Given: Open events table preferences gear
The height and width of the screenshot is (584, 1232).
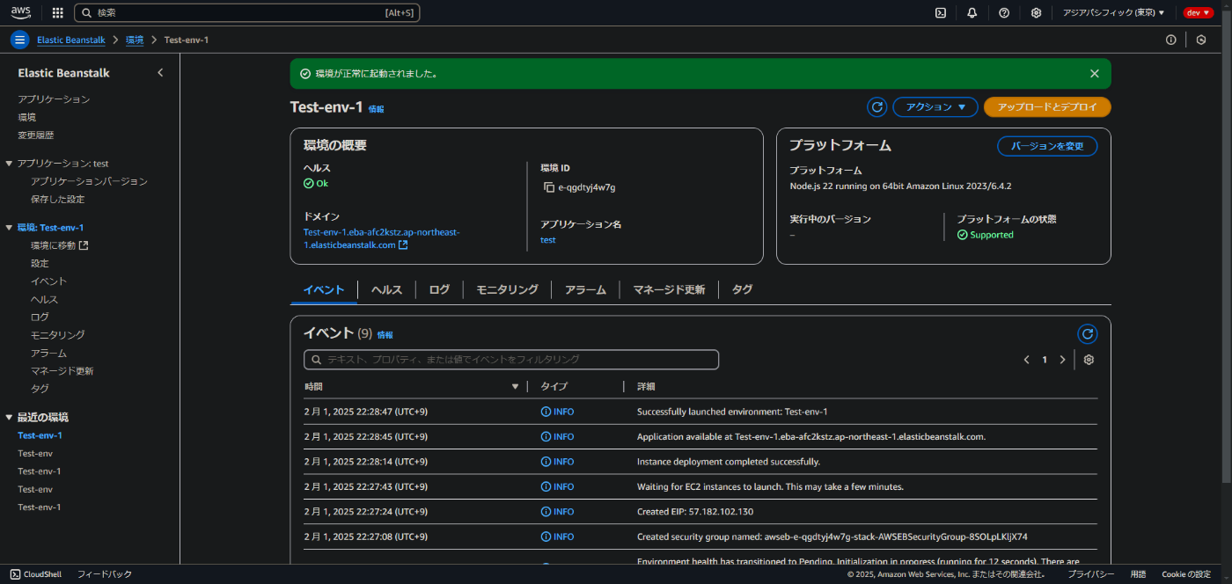Looking at the screenshot, I should coord(1089,360).
